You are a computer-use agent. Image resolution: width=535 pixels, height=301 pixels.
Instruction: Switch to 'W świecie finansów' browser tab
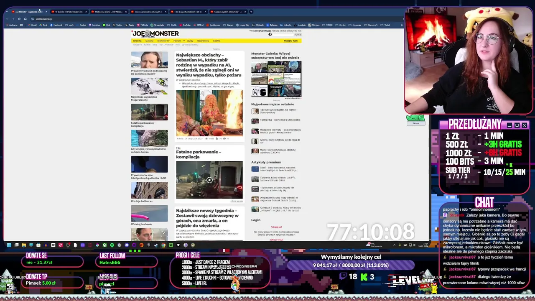(69, 12)
